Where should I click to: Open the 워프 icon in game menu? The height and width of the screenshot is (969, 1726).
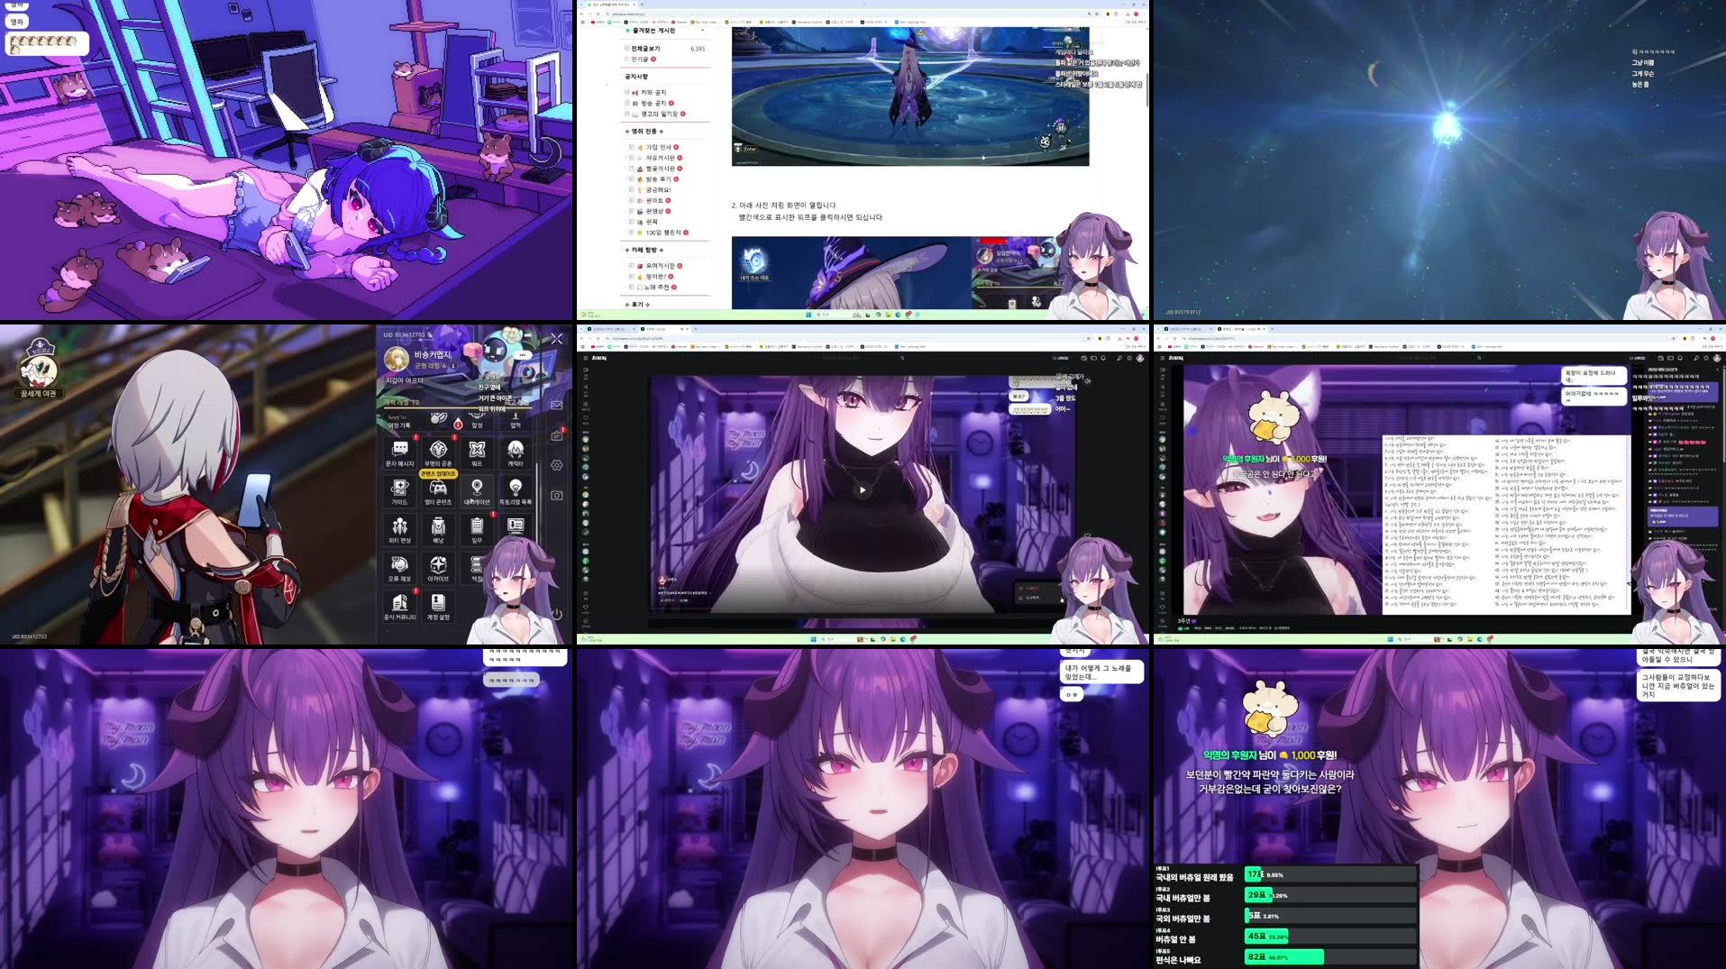tap(477, 453)
